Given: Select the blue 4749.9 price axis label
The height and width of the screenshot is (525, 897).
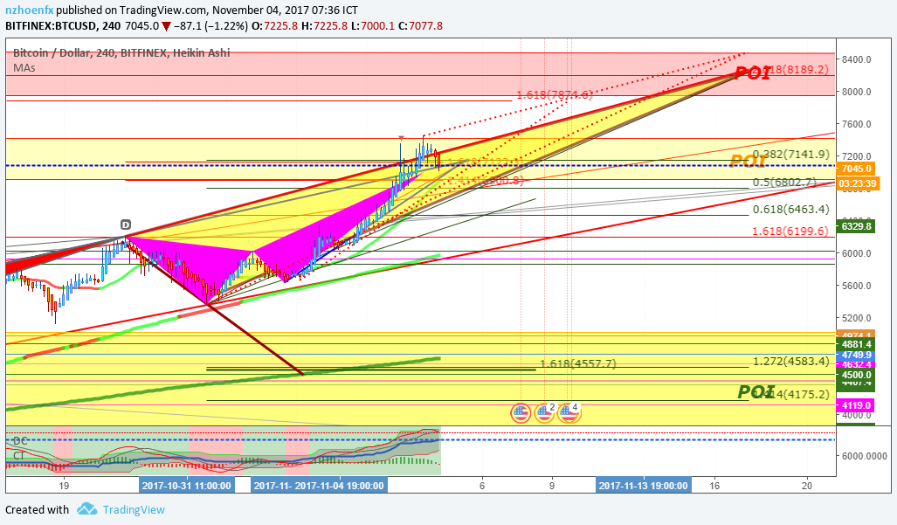Looking at the screenshot, I should tap(855, 356).
